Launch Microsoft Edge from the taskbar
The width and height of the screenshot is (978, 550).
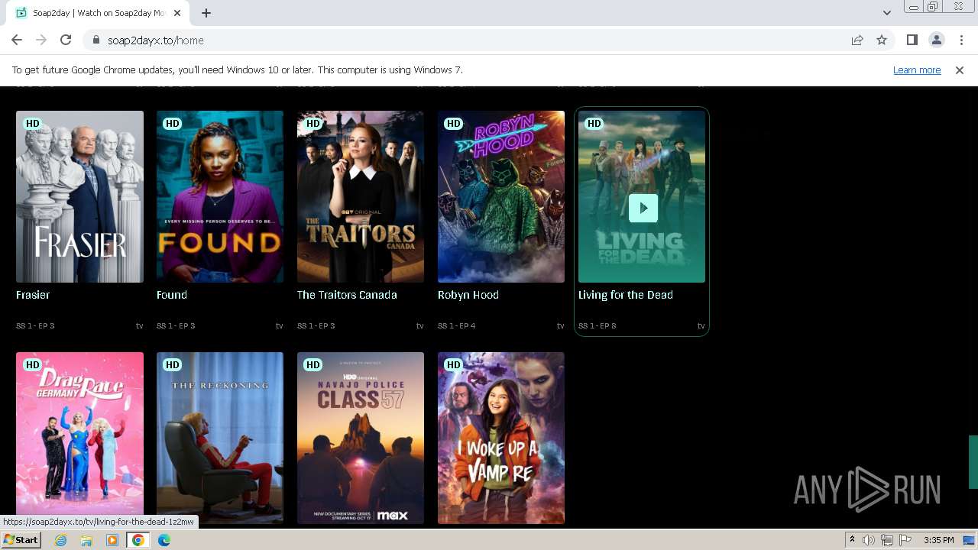pyautogui.click(x=164, y=540)
